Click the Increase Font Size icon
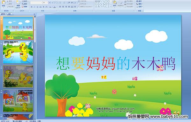 point(50,3)
